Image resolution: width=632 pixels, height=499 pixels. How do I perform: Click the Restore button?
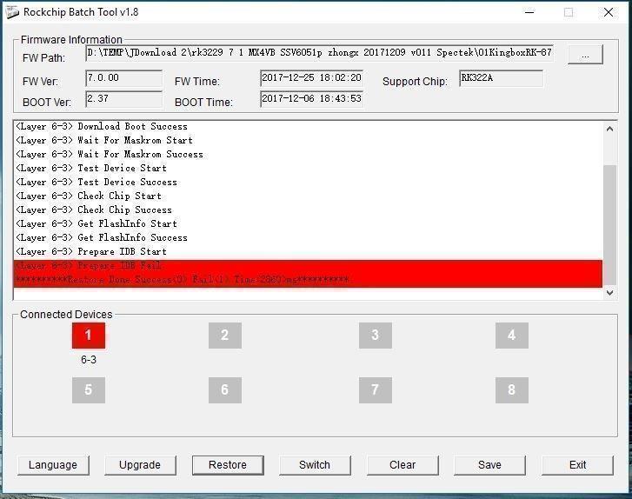(228, 465)
